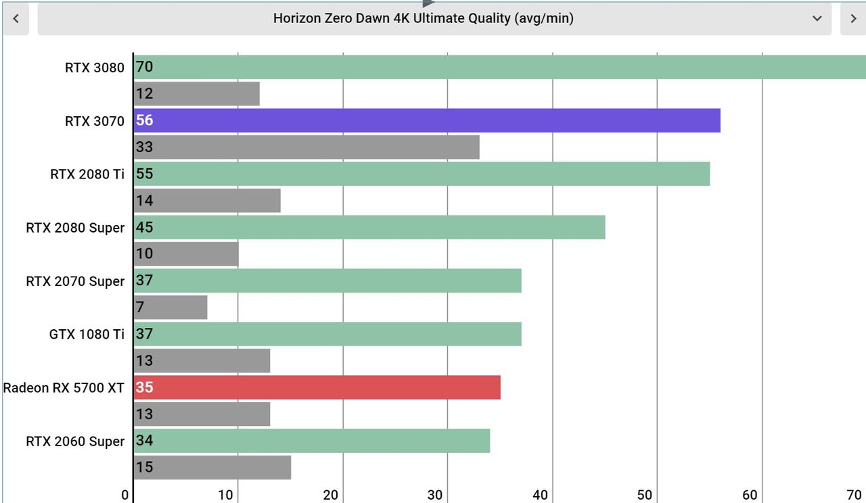Click the red Radeon RX 5700 XT bar

point(317,387)
